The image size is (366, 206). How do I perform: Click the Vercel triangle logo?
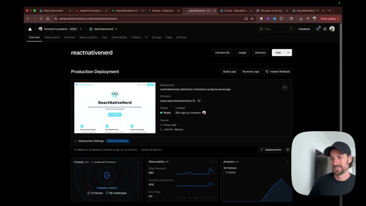click(x=30, y=29)
